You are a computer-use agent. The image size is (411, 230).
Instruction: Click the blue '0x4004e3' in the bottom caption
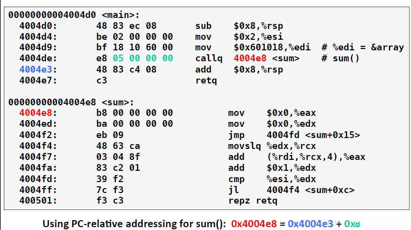pyautogui.click(x=310, y=224)
